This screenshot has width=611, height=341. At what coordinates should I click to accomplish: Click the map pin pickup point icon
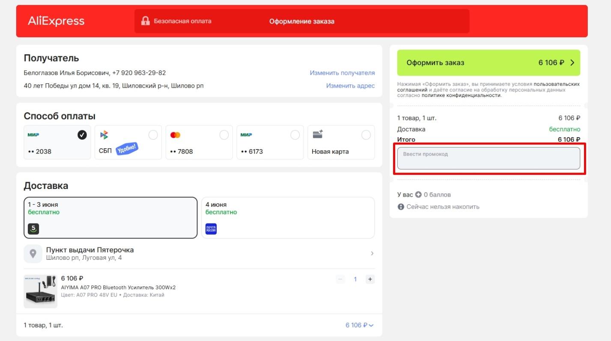click(x=33, y=254)
